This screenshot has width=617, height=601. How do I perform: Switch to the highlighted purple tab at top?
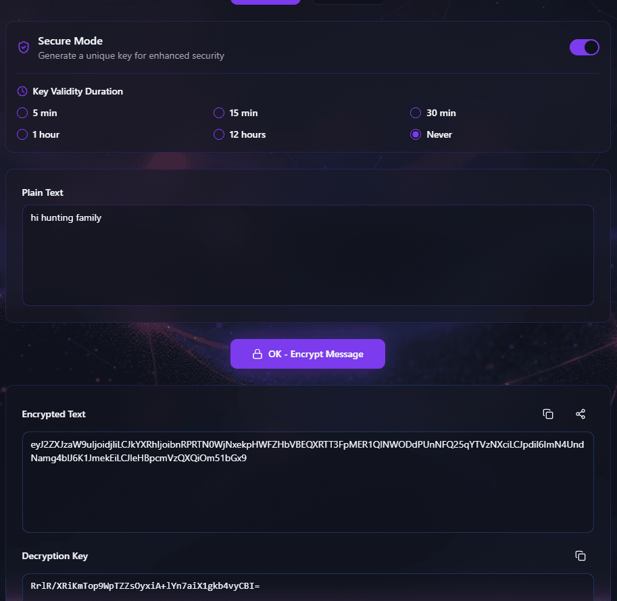pyautogui.click(x=265, y=2)
